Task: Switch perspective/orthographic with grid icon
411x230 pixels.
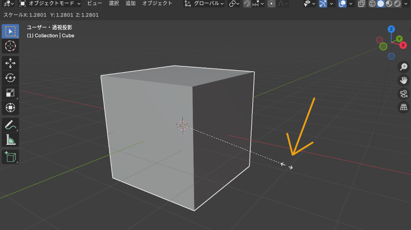Action: [404, 107]
